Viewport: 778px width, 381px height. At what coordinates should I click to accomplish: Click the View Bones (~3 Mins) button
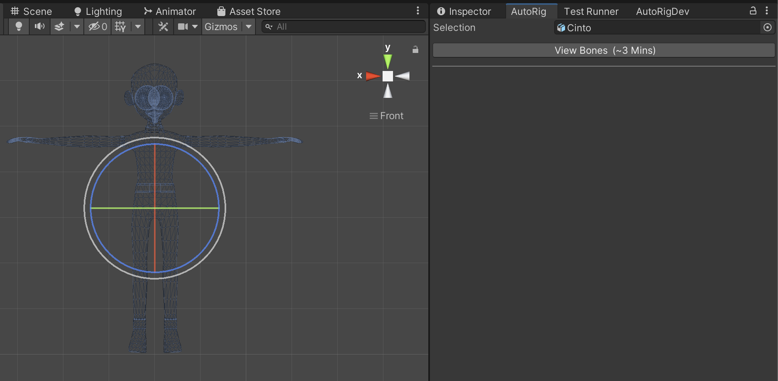pyautogui.click(x=604, y=50)
